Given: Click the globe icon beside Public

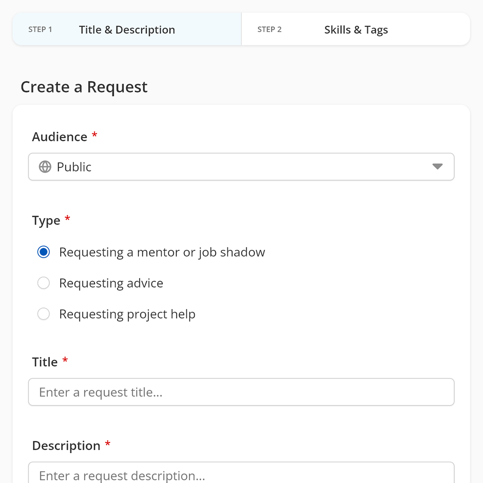Looking at the screenshot, I should (x=45, y=167).
